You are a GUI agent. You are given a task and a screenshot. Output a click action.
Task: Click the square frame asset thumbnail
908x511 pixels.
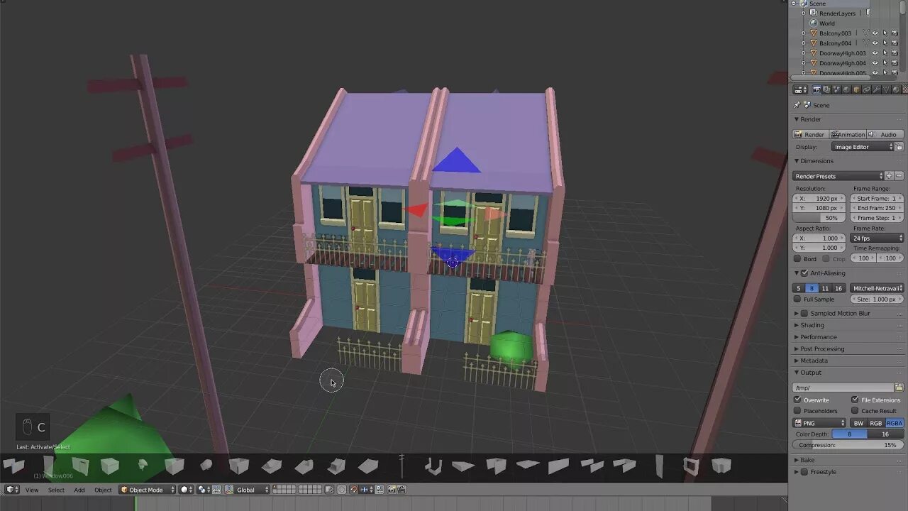click(x=691, y=466)
